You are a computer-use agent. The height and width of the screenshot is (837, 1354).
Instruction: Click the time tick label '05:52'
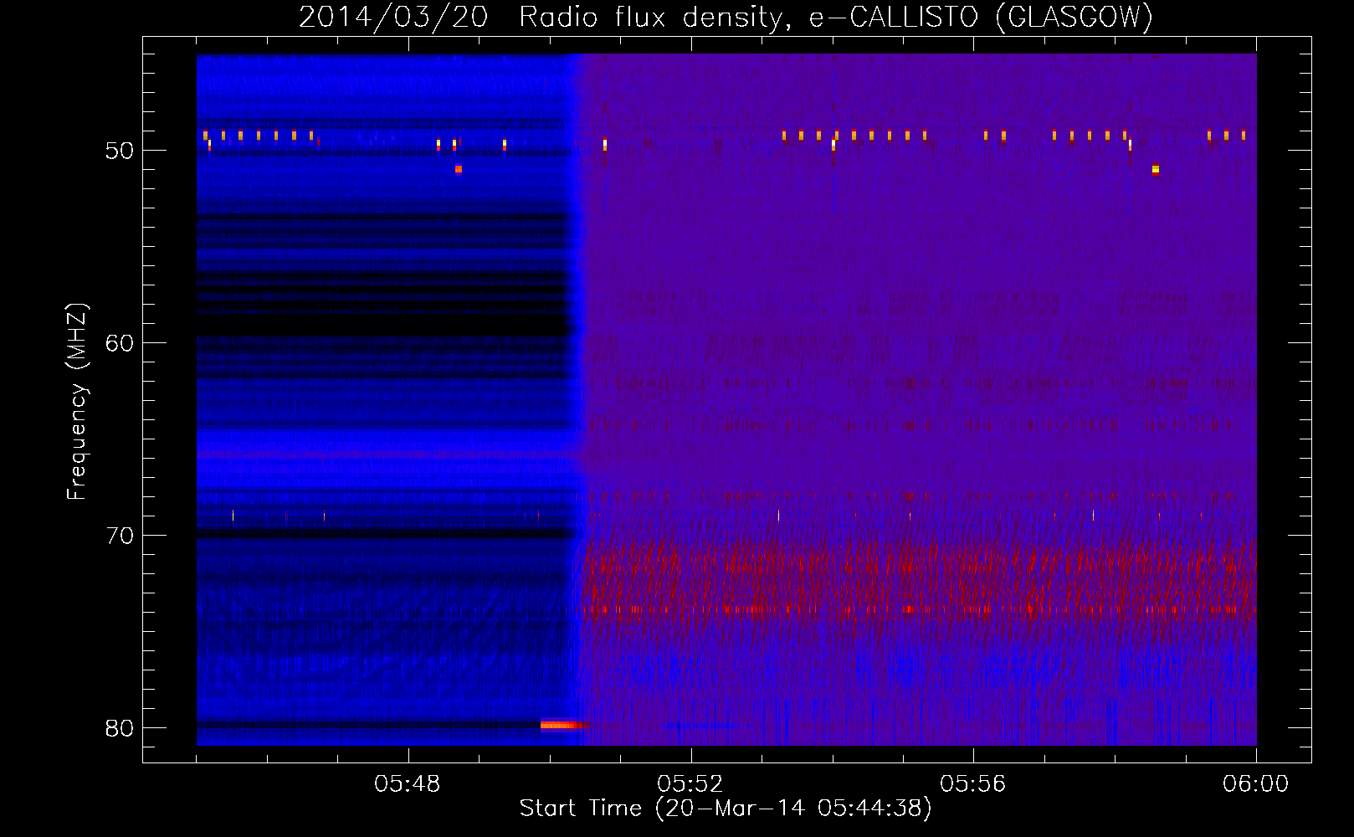point(690,784)
